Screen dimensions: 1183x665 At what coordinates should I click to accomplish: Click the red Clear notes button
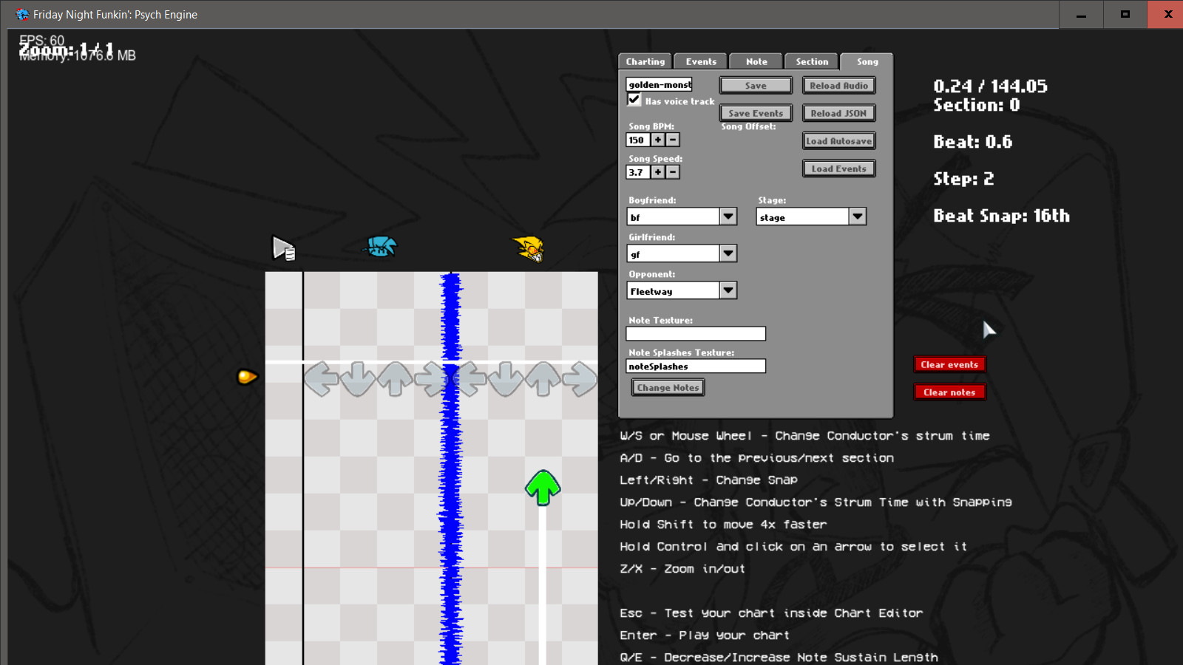pyautogui.click(x=949, y=392)
